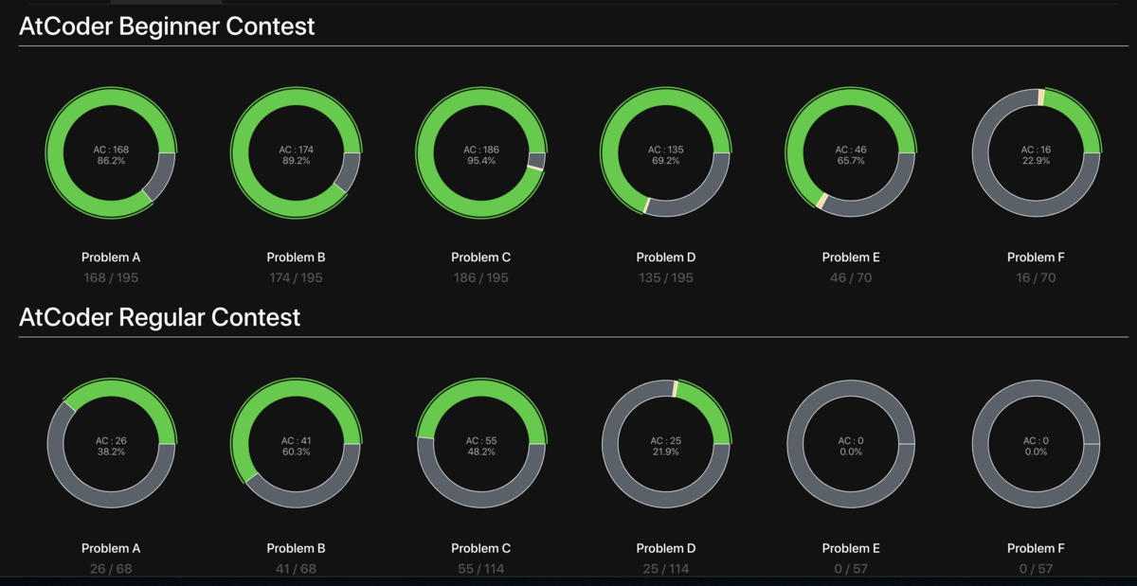Click the 186 / 195 count text
Screen dimensions: 1137x586
(x=481, y=278)
